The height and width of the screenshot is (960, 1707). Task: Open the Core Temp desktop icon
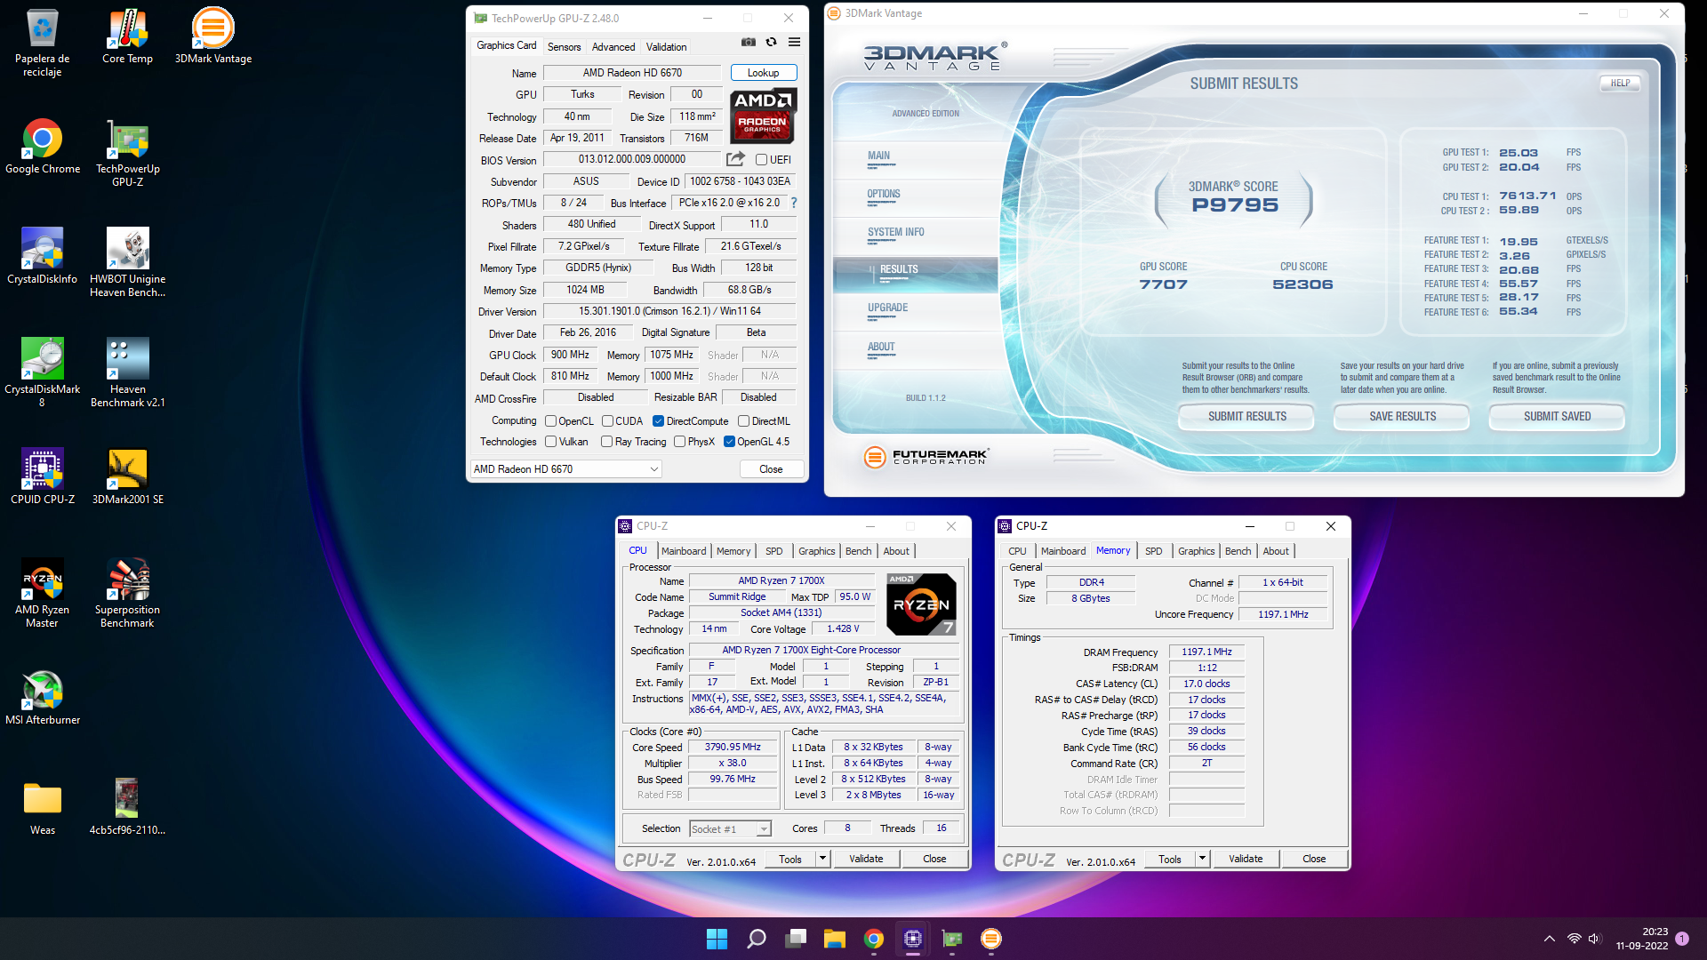pyautogui.click(x=127, y=36)
